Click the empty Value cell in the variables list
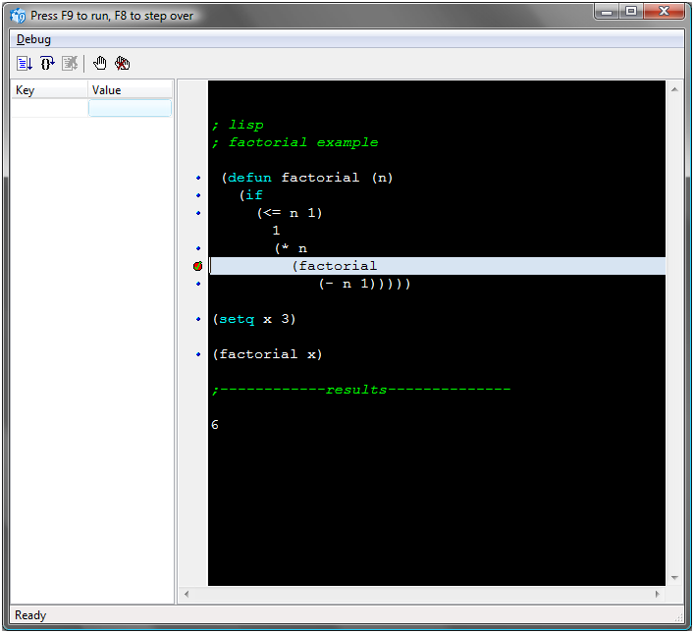The image size is (694, 633). point(131,108)
